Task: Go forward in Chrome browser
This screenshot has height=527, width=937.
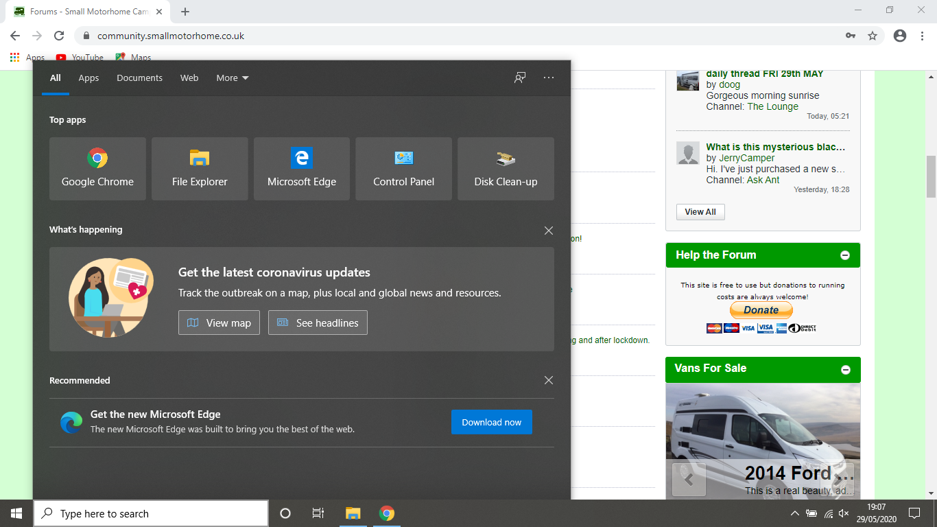Action: (x=37, y=36)
